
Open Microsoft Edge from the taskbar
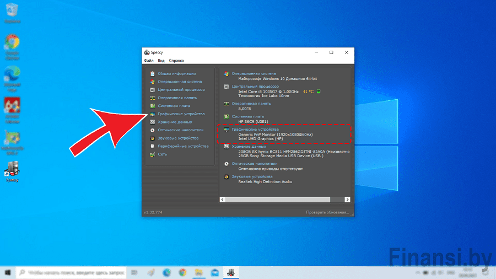coord(166,272)
